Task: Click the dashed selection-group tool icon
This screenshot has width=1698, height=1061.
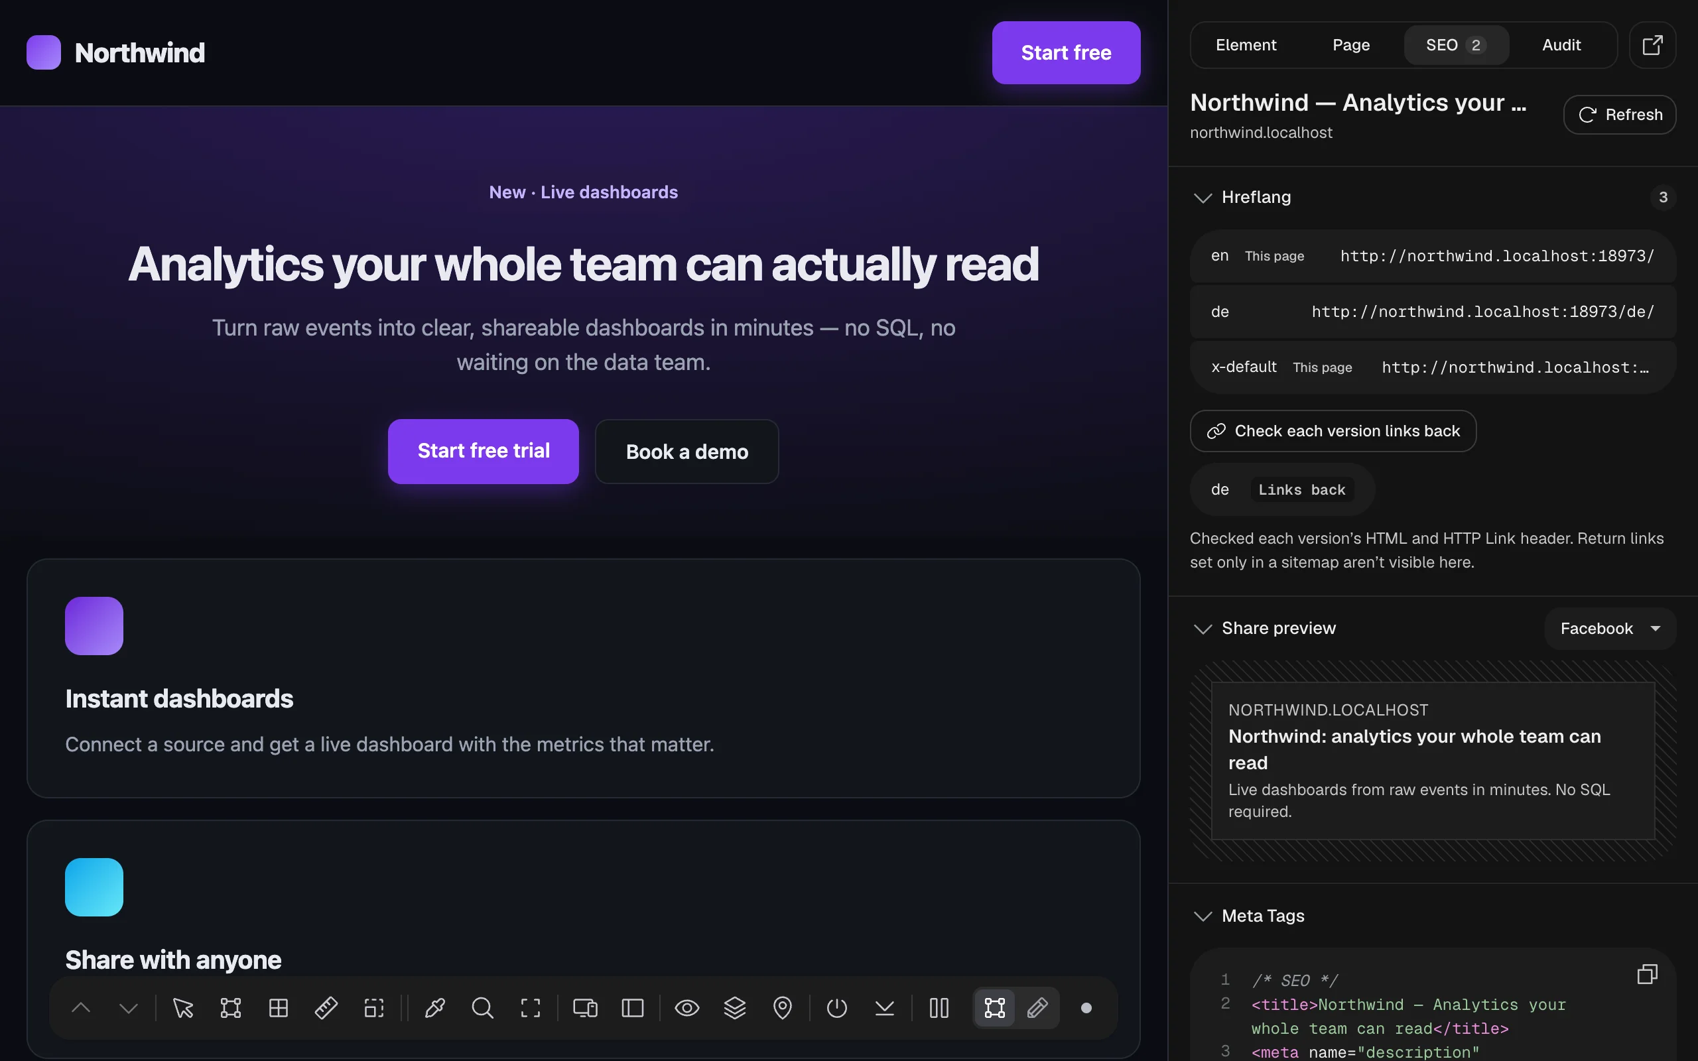Action: (x=374, y=1009)
